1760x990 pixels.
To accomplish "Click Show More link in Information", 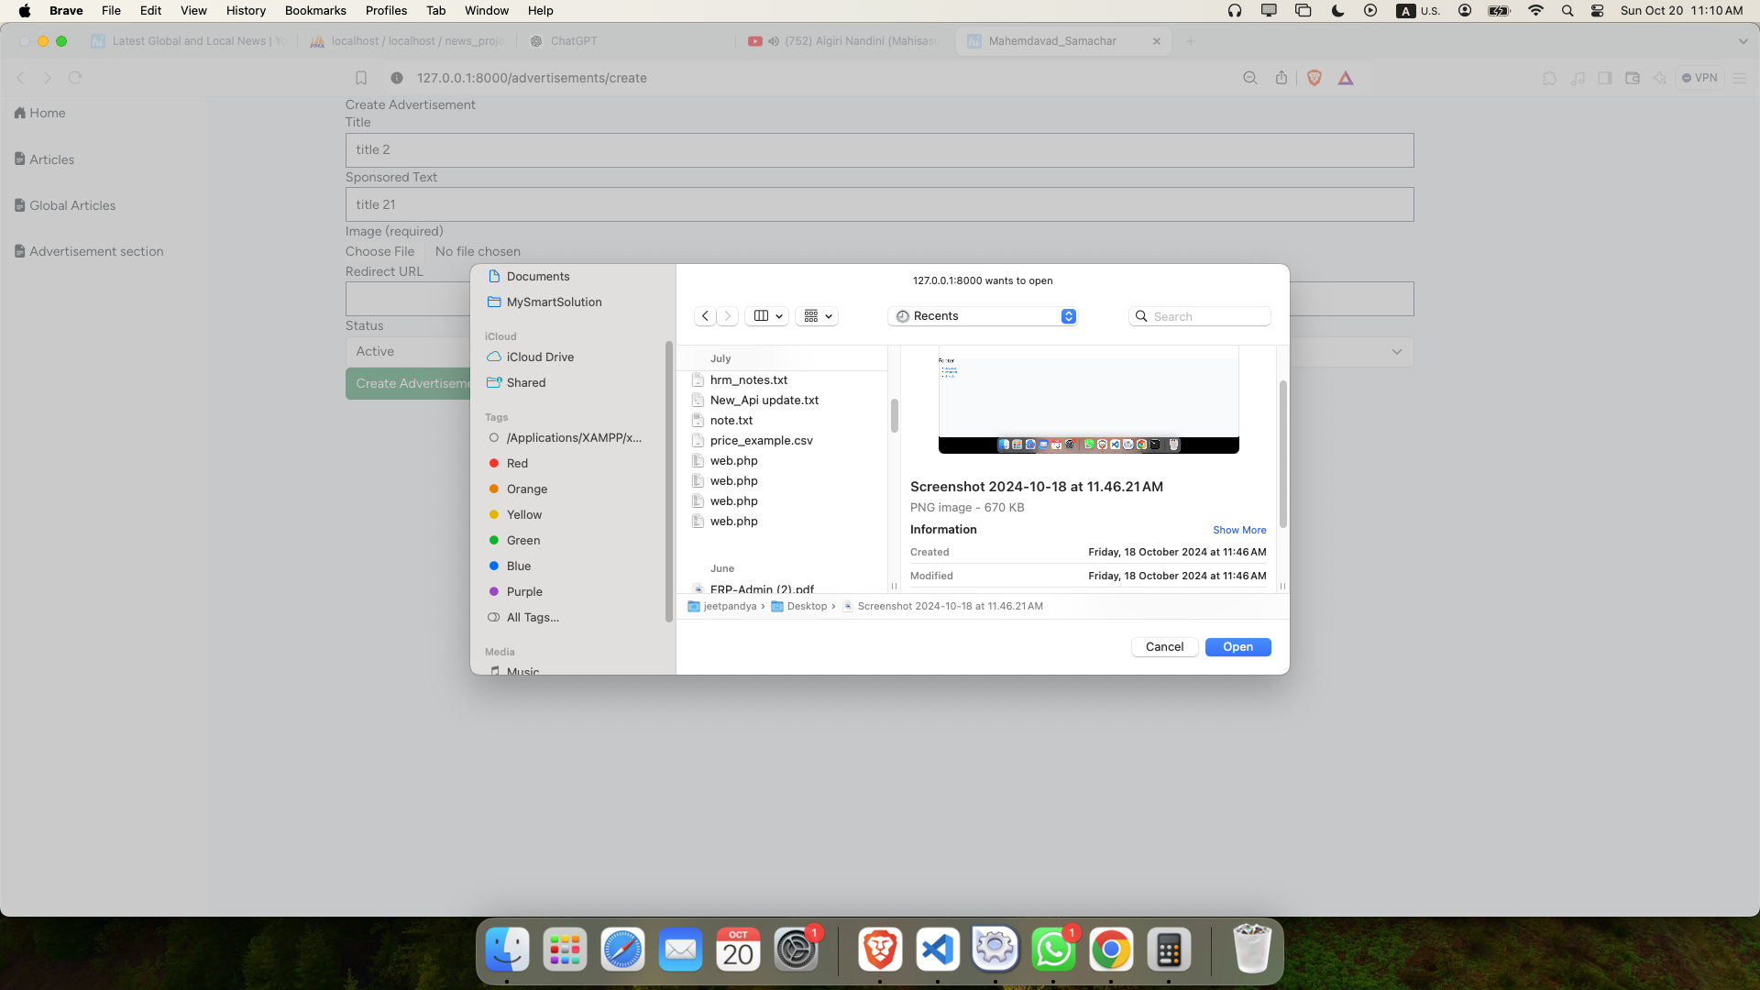I will tap(1238, 530).
